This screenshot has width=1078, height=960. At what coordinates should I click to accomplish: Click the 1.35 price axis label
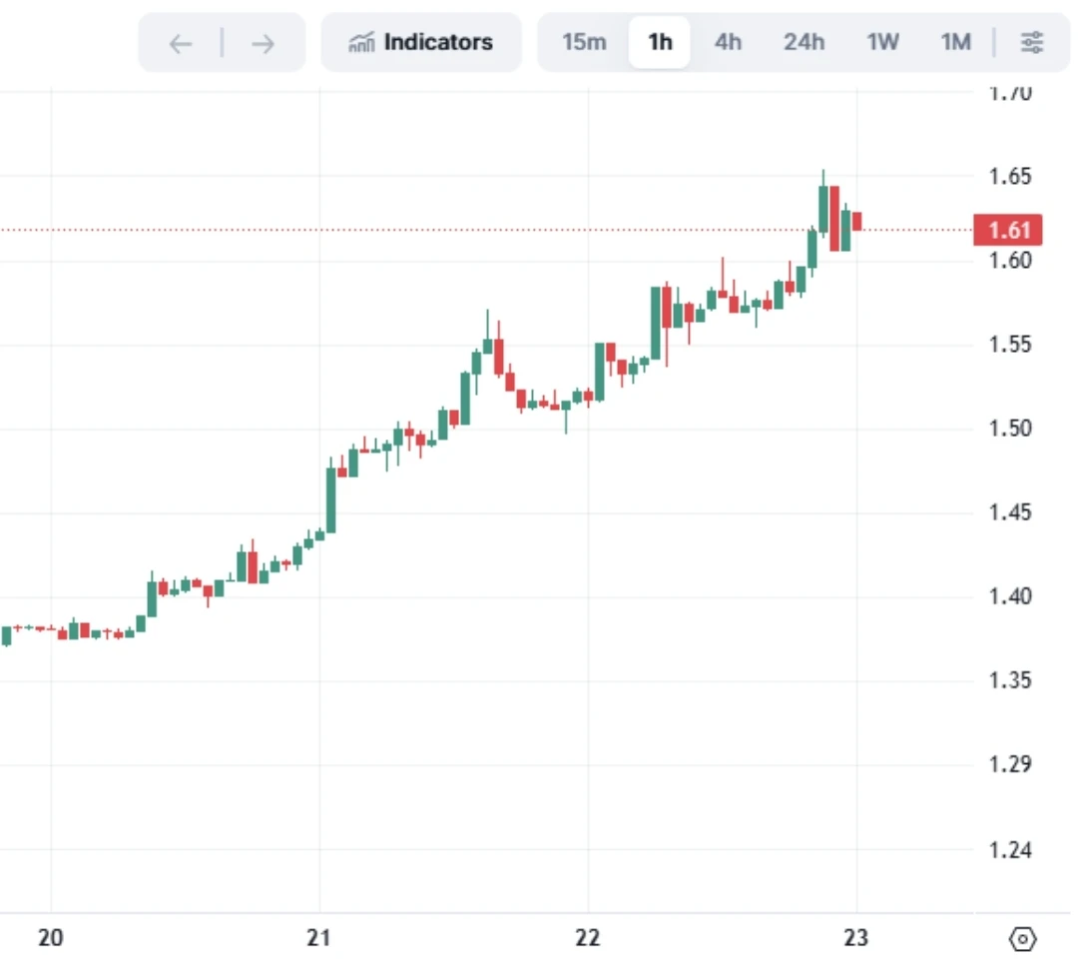(x=1009, y=680)
